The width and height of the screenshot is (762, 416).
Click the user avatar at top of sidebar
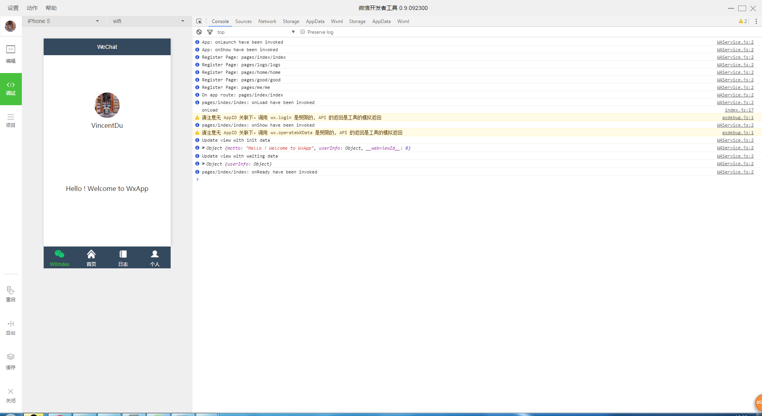[x=10, y=26]
